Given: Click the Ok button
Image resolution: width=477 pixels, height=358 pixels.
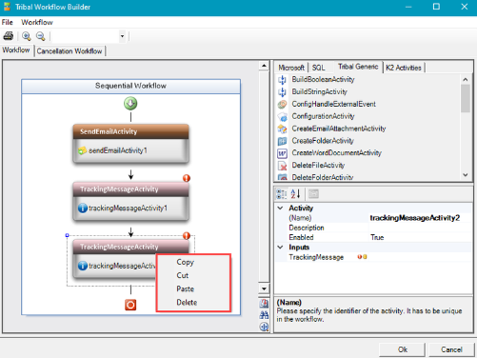Looking at the screenshot, I should (x=402, y=349).
